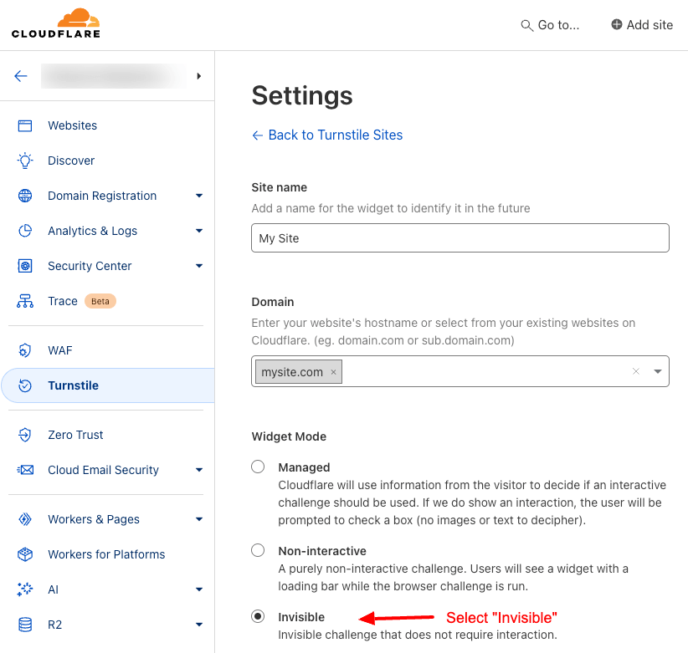Click the Cloudflare logo

(56, 23)
